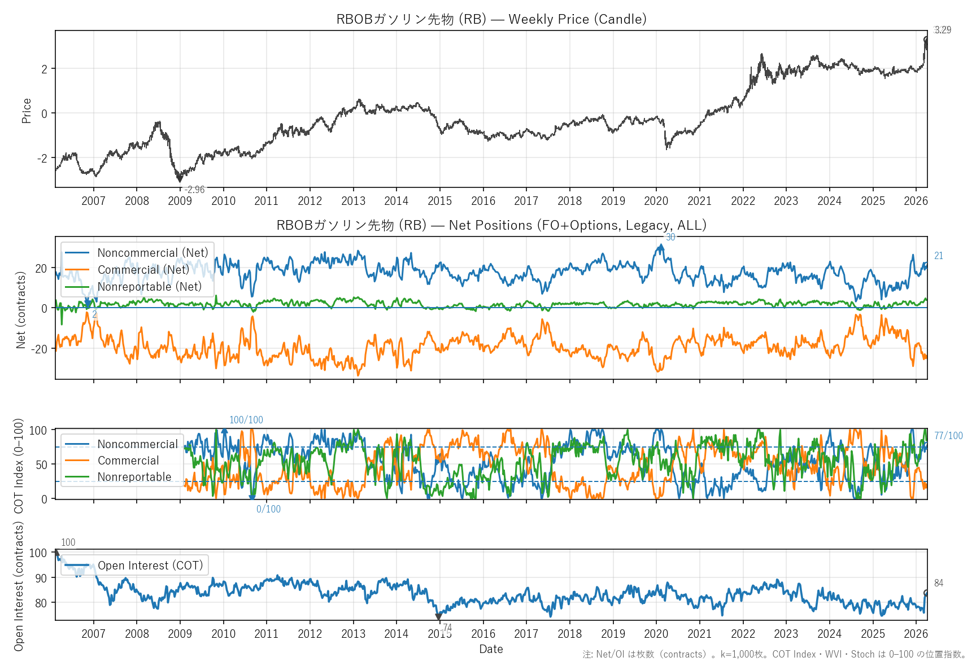
Task: Click the Net Positions chart title
Action: pyautogui.click(x=491, y=225)
